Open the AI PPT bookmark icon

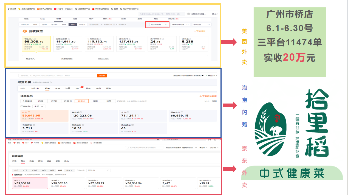tap(32, 143)
